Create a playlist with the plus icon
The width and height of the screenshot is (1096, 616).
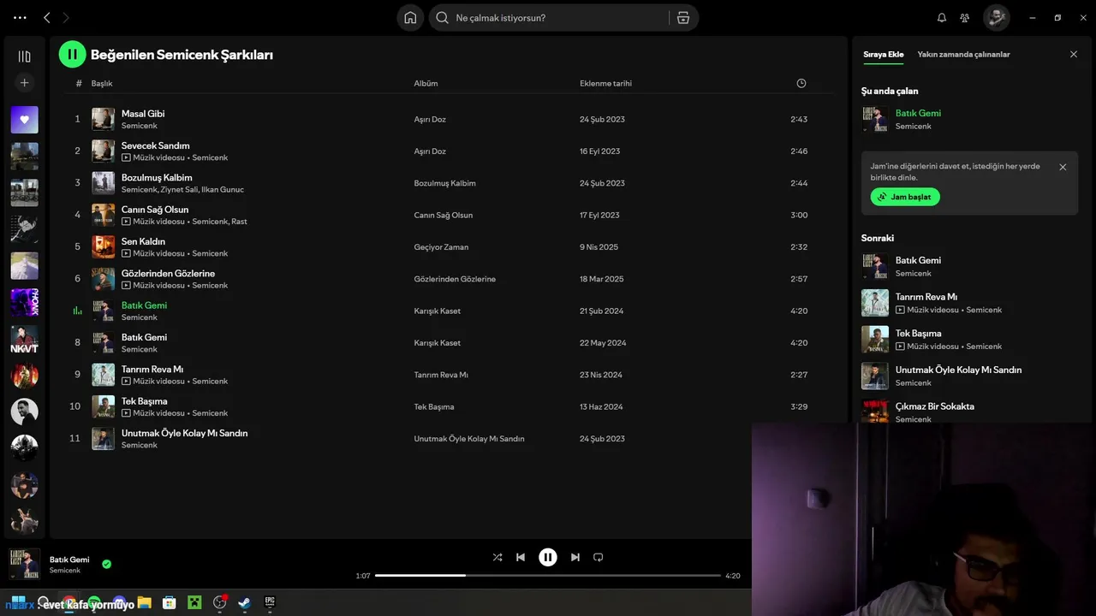pyautogui.click(x=24, y=83)
